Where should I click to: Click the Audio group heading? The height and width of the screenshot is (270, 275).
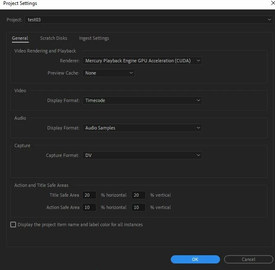pos(20,118)
